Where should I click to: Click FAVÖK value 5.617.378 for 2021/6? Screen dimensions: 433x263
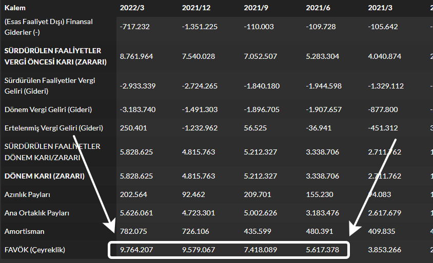(322, 250)
